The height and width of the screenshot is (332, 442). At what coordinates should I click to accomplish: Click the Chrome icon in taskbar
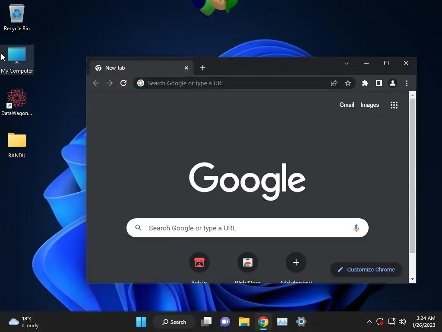click(263, 322)
